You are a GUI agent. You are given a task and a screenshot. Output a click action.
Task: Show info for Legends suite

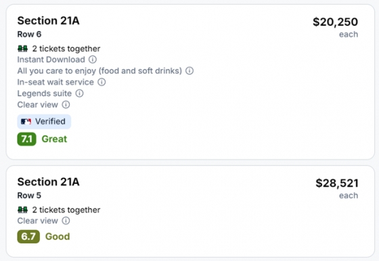coord(80,93)
